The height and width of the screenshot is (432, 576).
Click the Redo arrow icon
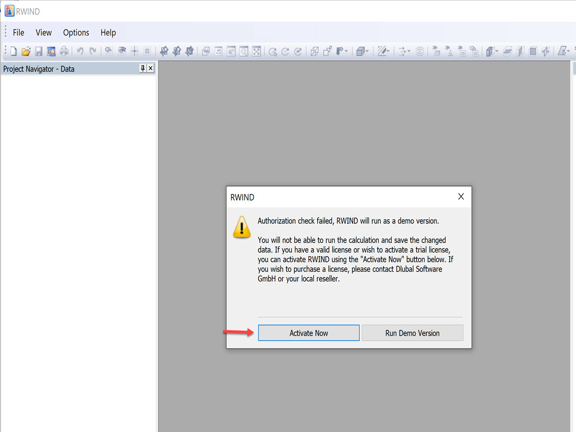coord(93,51)
